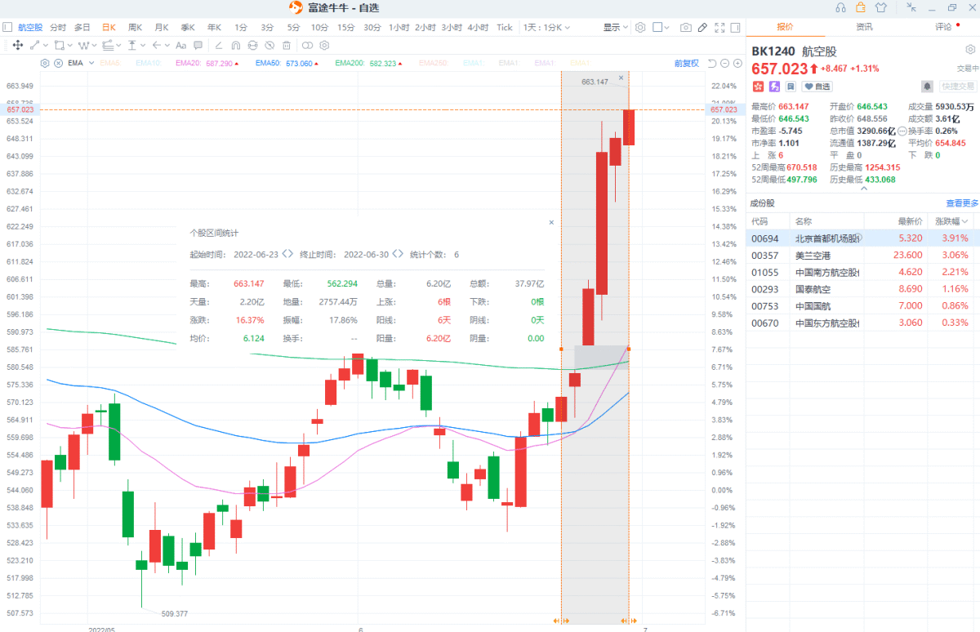
Task: Expand rectangle tool options arrow
Action: 70,45
